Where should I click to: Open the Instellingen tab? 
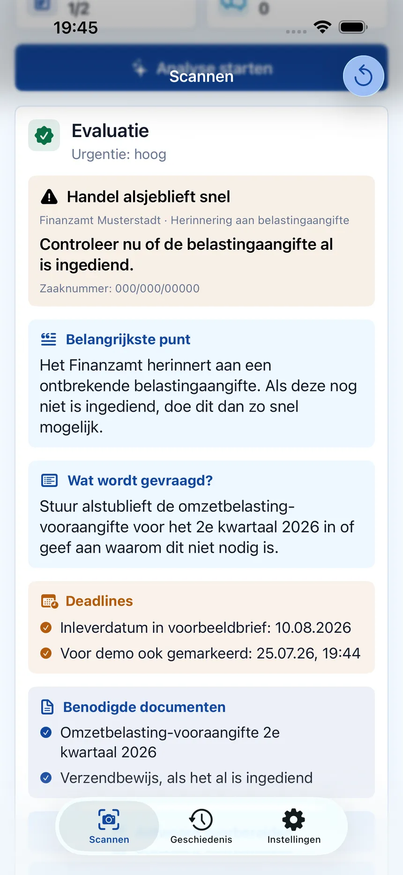tap(294, 826)
